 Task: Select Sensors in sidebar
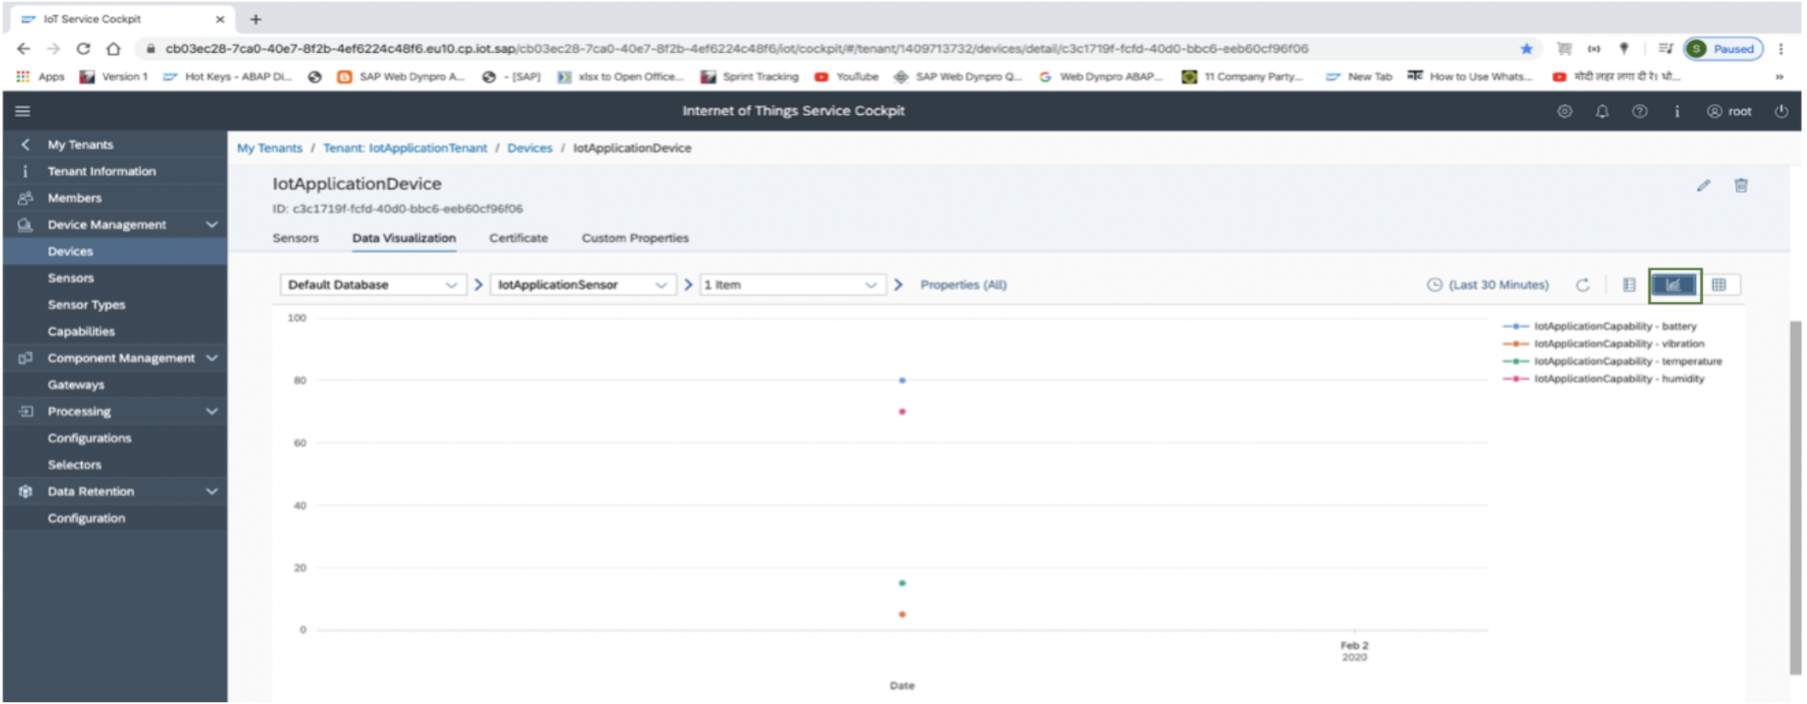pyautogui.click(x=115, y=278)
